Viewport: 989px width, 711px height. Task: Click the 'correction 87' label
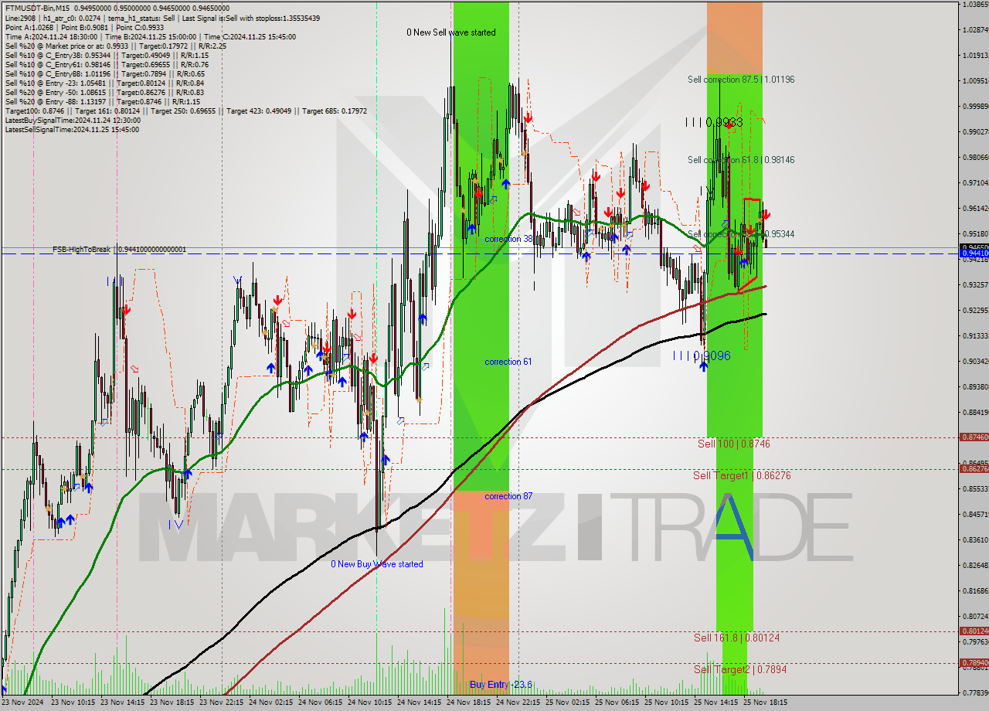pyautogui.click(x=508, y=496)
